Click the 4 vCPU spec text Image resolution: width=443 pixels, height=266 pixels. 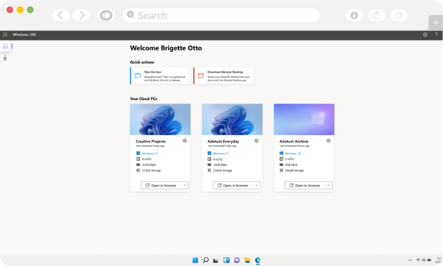(x=218, y=159)
